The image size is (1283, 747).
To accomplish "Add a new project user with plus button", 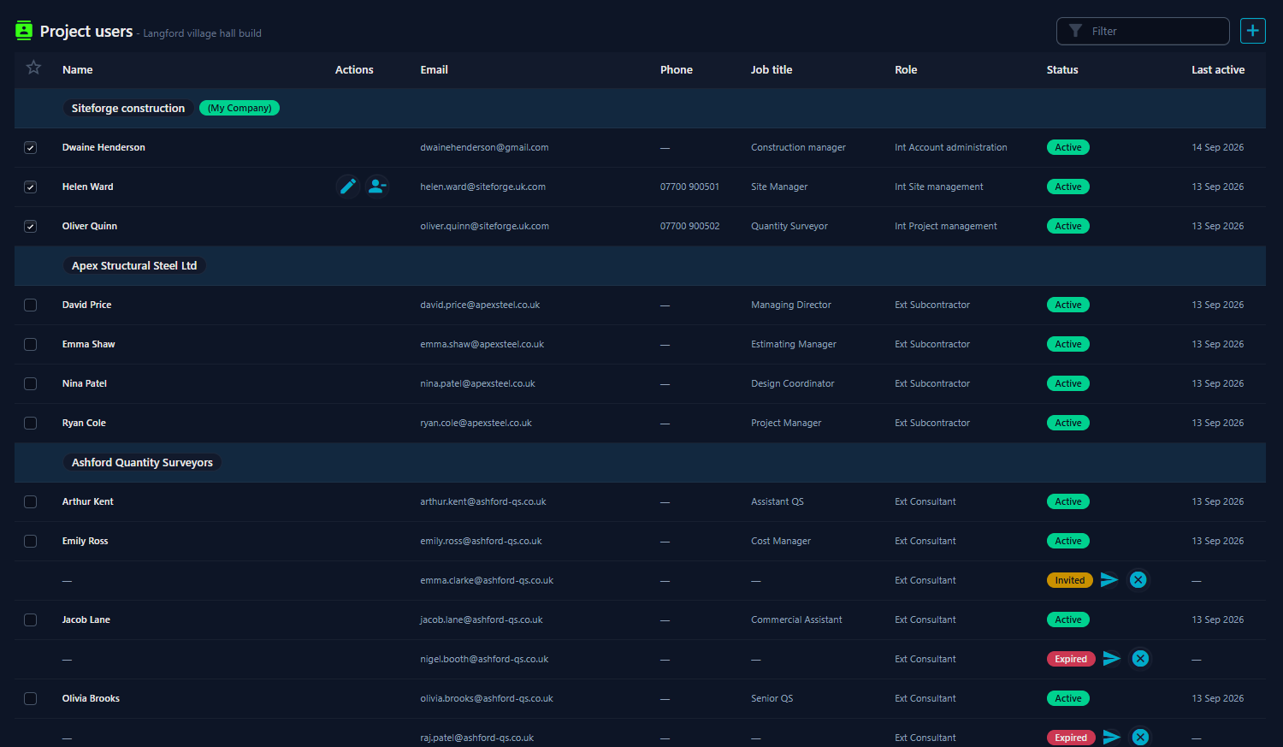I will [1253, 31].
